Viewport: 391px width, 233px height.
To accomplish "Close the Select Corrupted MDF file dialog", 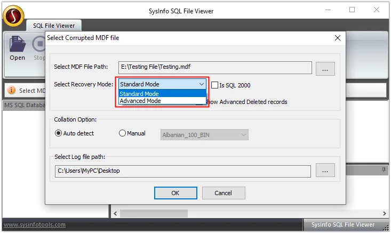I will click(337, 38).
